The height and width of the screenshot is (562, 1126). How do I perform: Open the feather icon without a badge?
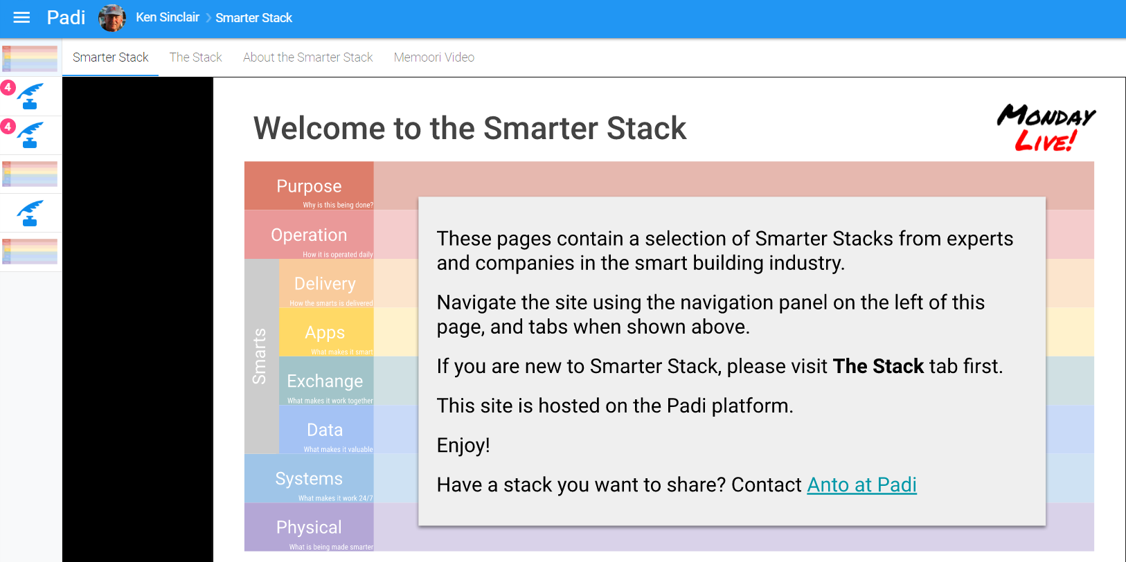[x=30, y=213]
